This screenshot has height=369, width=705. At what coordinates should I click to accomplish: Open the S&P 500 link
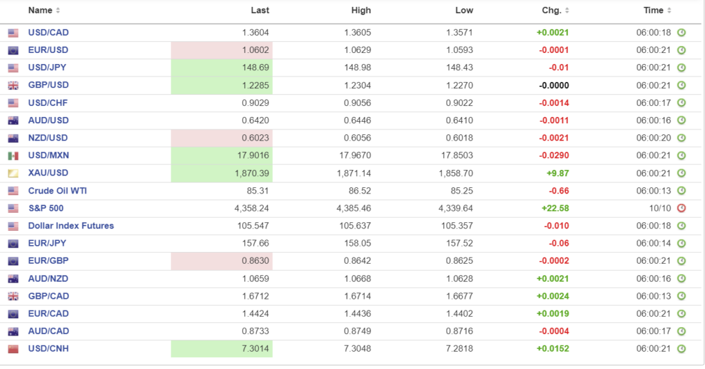(x=45, y=208)
